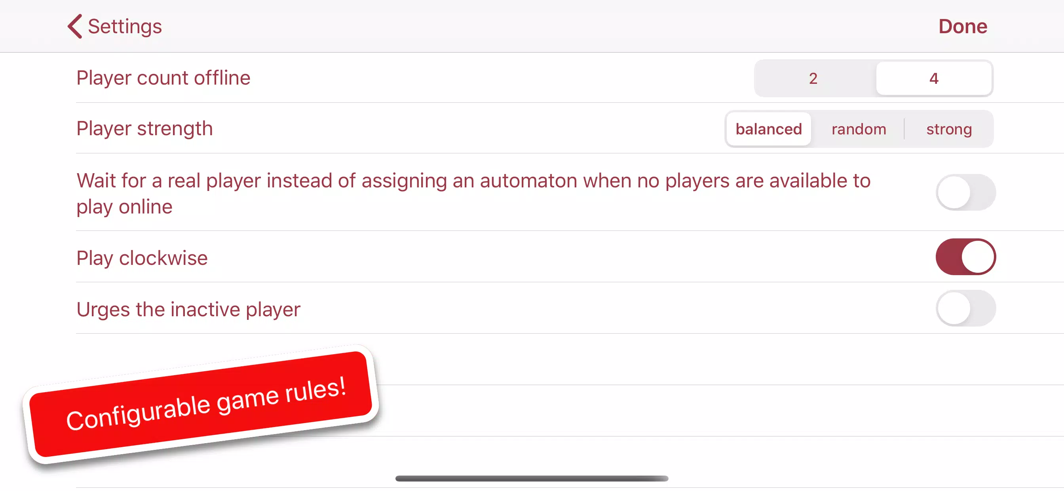This screenshot has width=1064, height=491.
Task: Enable Urges the inactive player
Action: [965, 308]
